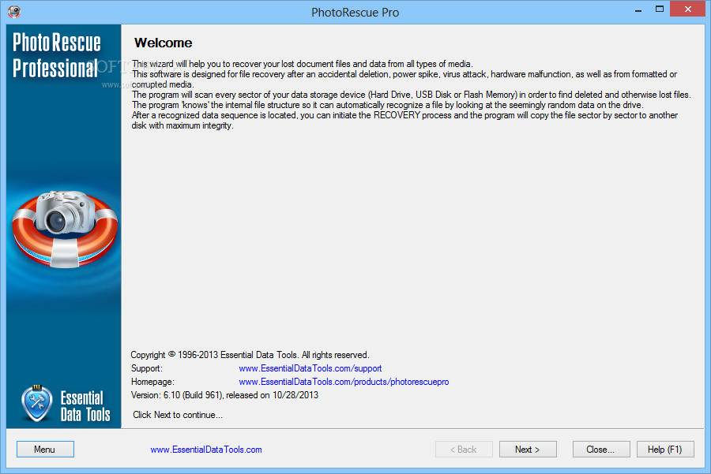
Task: Click the Photo Rescue Professional sidebar title
Action: (x=57, y=55)
